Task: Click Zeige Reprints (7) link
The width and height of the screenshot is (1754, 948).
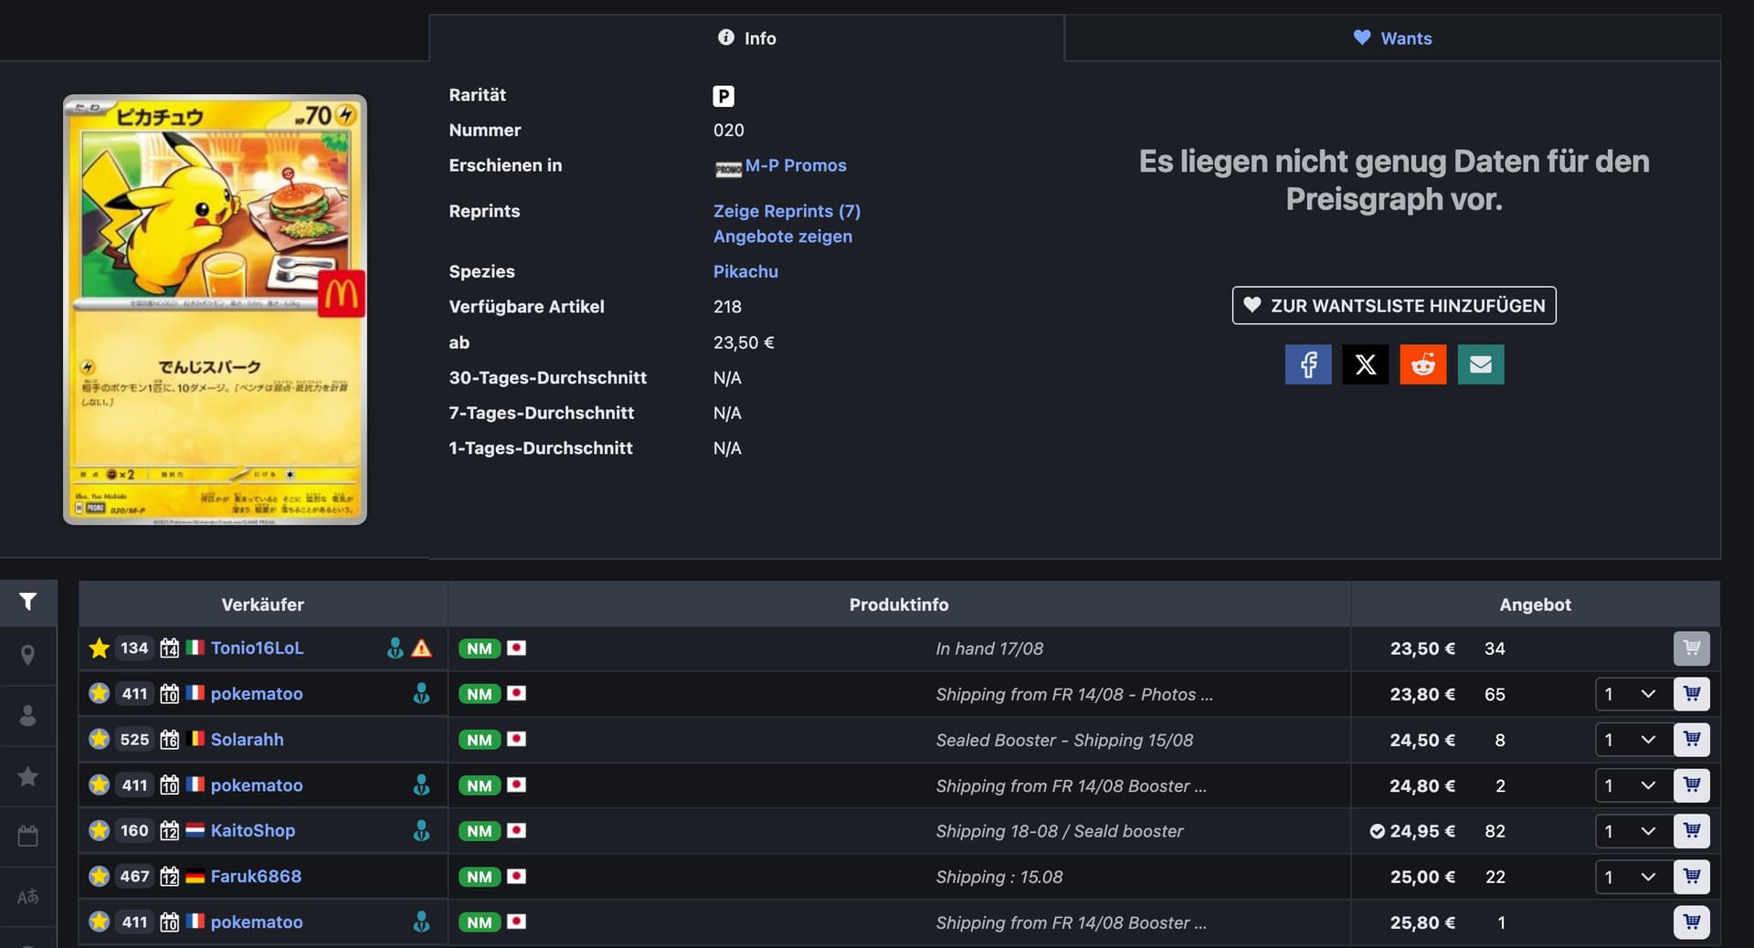Action: pyautogui.click(x=787, y=211)
